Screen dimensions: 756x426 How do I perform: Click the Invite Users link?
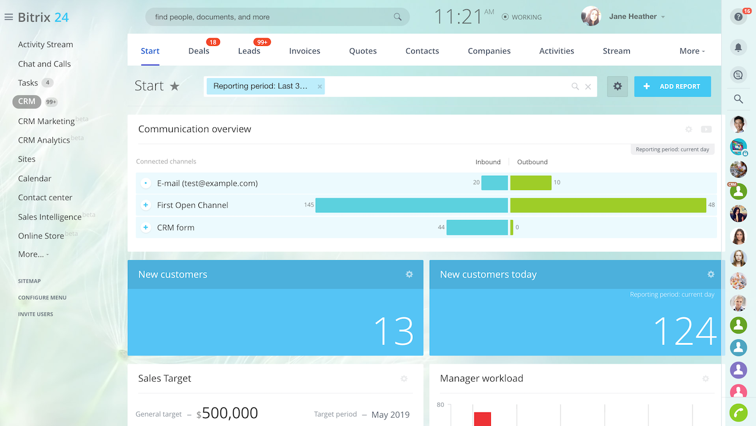(35, 314)
